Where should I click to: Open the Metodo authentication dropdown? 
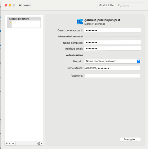click(x=112, y=61)
